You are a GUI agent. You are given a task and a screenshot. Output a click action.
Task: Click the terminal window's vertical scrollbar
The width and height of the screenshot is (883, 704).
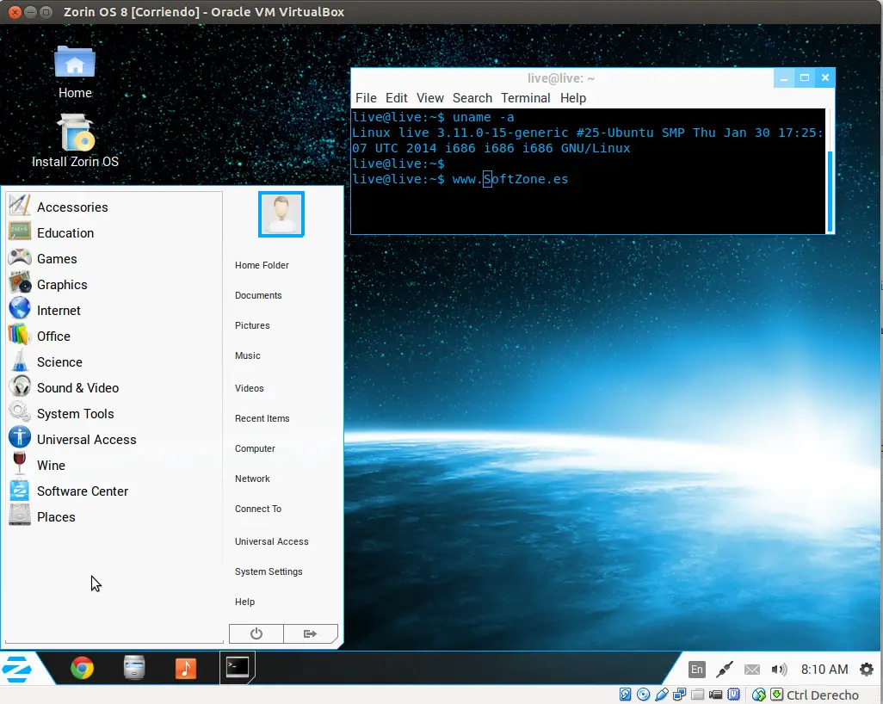pyautogui.click(x=830, y=189)
